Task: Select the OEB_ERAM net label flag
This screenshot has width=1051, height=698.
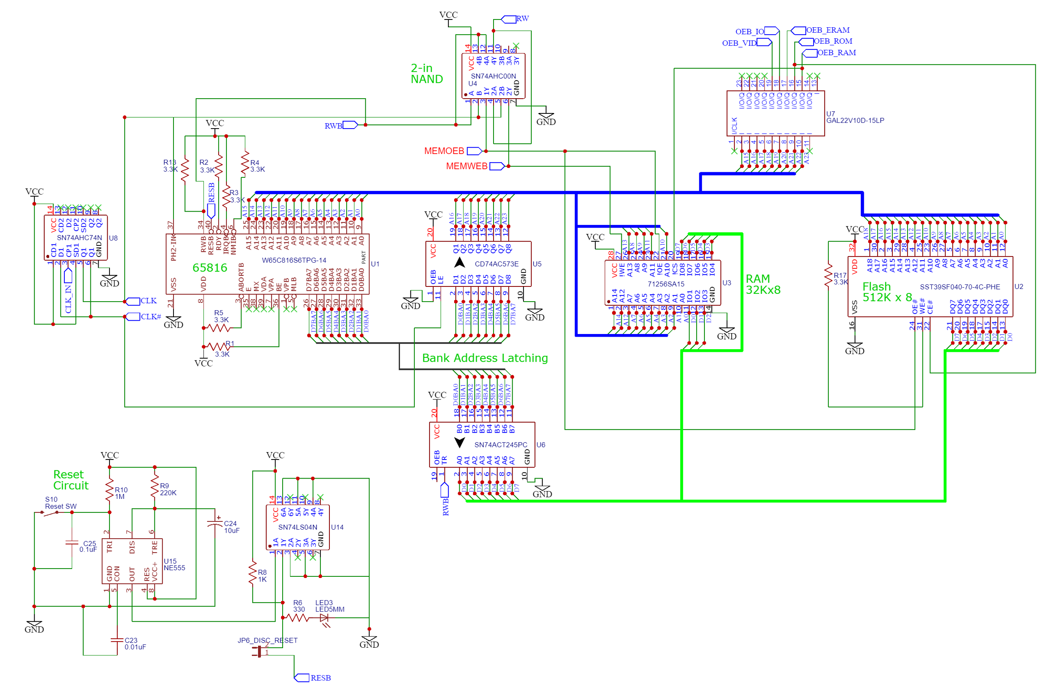Action: (x=800, y=31)
